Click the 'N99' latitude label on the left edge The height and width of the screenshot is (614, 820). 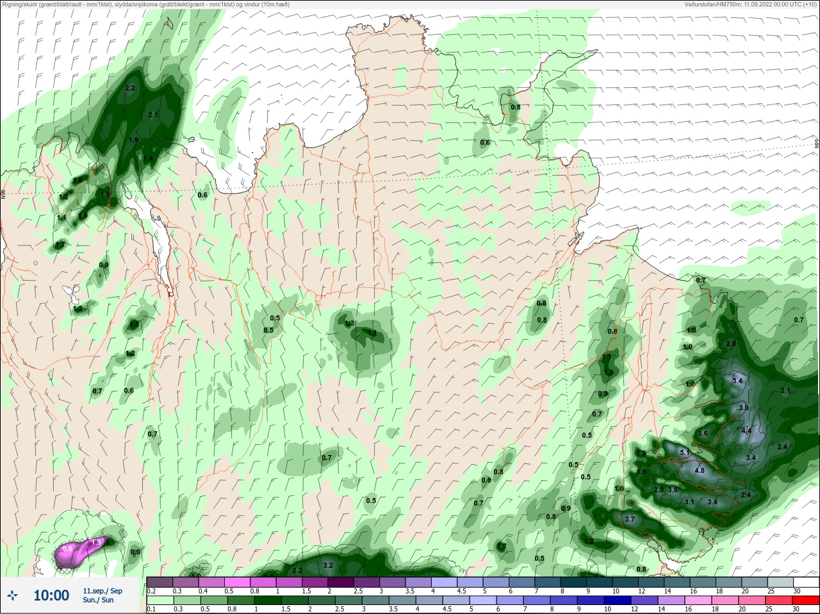(x=3, y=193)
